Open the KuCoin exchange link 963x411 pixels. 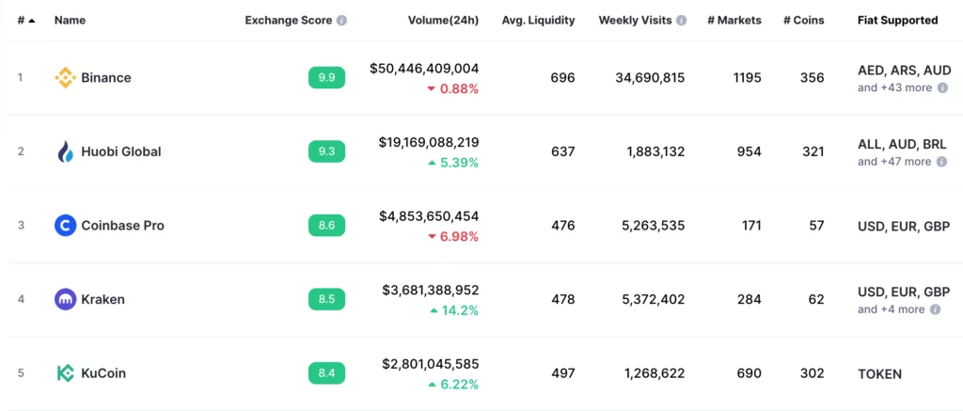[x=103, y=373]
